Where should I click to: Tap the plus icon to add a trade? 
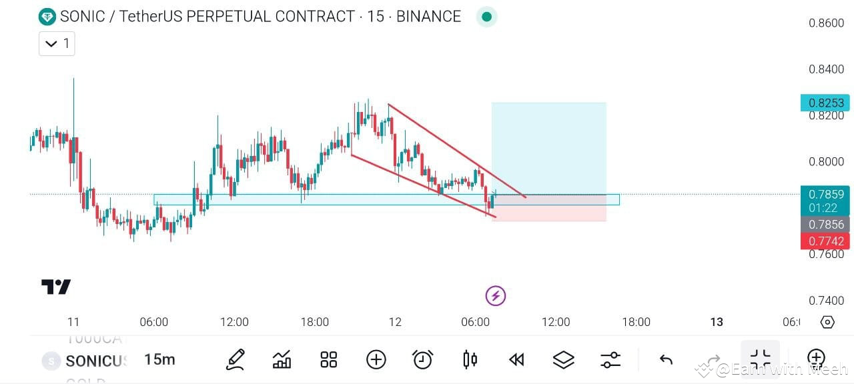pyautogui.click(x=376, y=359)
